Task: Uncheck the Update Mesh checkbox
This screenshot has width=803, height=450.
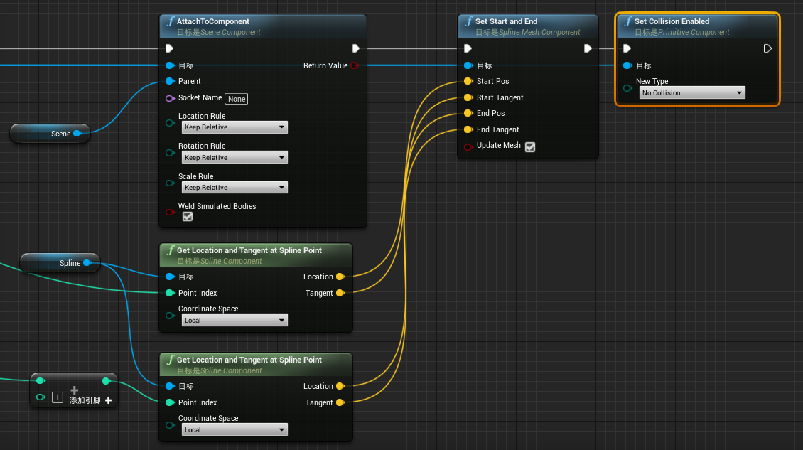Action: (x=529, y=146)
